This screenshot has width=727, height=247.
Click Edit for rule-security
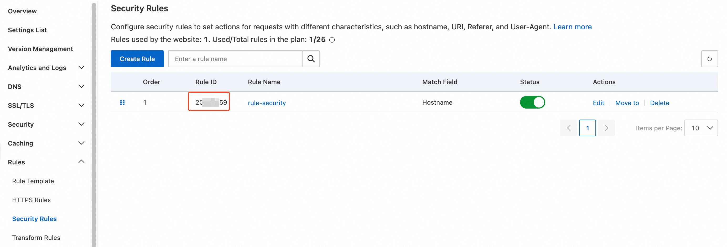(x=598, y=103)
